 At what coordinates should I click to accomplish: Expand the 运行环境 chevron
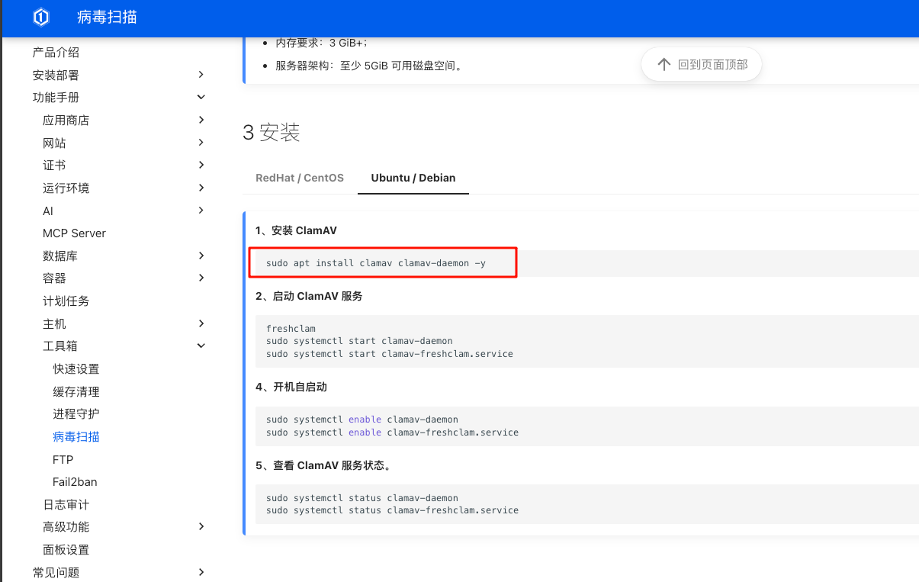click(x=201, y=188)
